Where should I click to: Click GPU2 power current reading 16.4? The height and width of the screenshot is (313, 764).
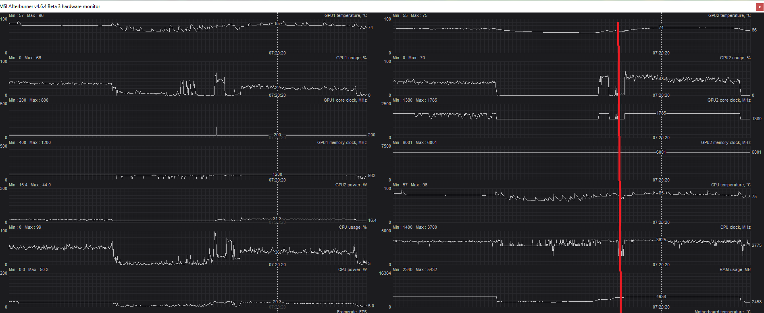[x=372, y=220]
